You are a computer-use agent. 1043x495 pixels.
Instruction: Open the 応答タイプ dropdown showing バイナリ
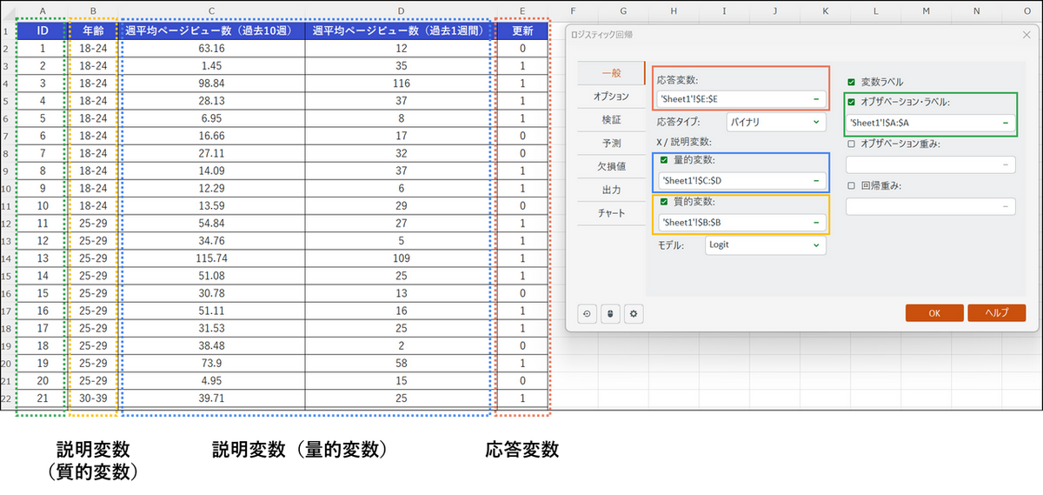coord(775,122)
